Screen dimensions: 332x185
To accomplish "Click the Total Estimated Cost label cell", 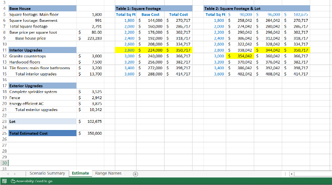I will (43, 133).
